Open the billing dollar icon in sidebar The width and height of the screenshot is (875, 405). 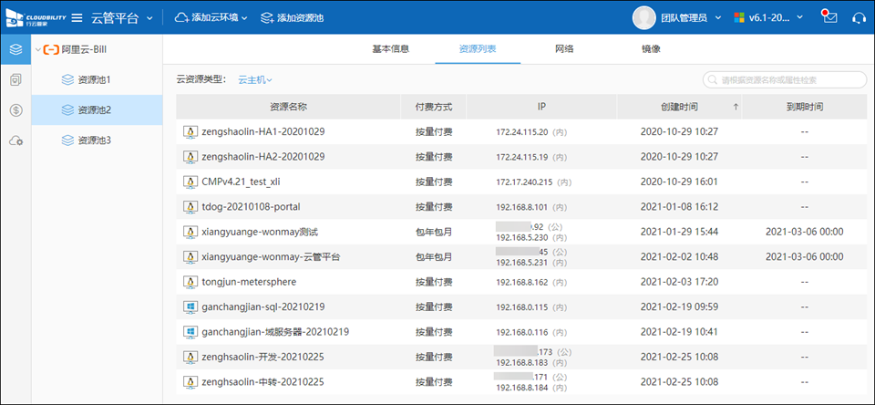[15, 110]
